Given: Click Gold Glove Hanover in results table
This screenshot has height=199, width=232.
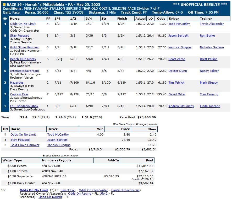Looking at the screenshot, I should [x=24, y=47].
